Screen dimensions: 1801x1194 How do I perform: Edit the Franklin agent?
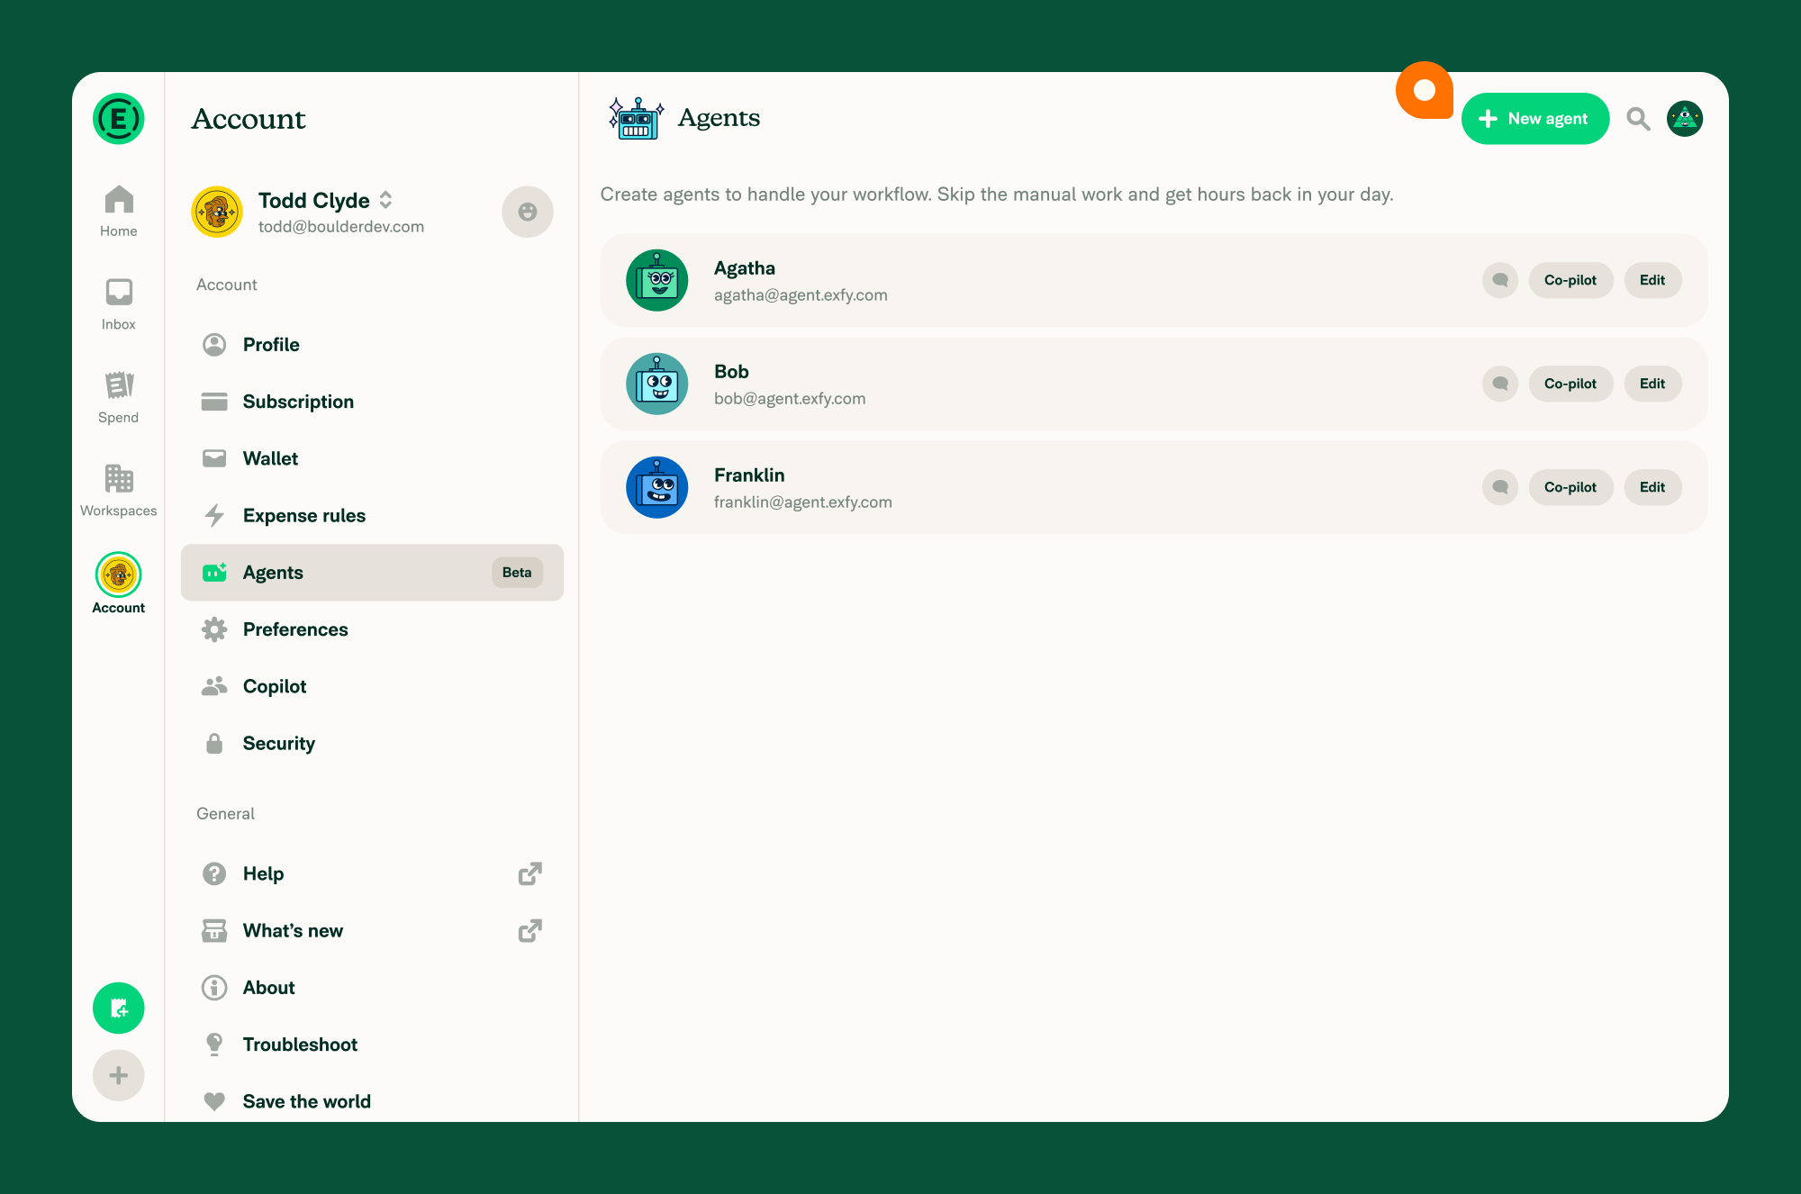tap(1652, 487)
